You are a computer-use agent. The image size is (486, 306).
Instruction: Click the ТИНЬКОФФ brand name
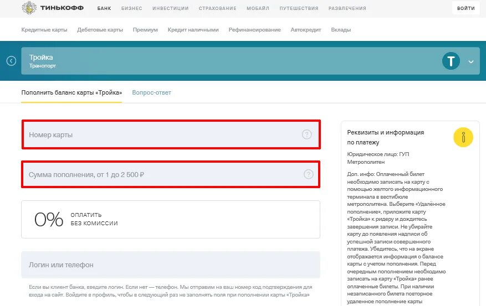pos(62,8)
